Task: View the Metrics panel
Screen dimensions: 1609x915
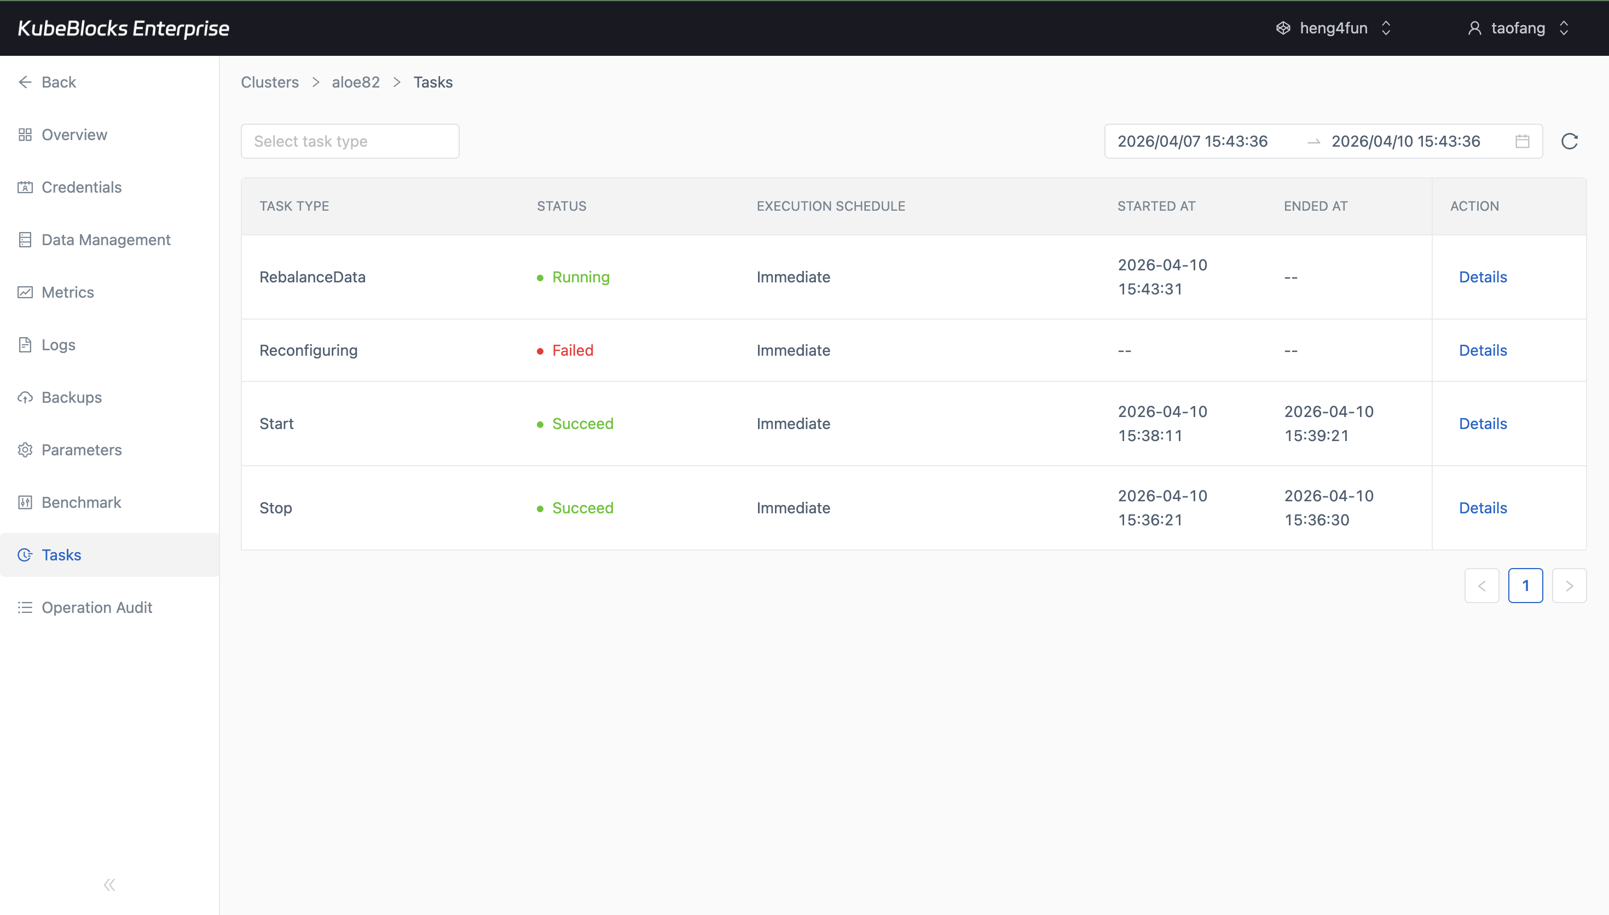Action: click(x=68, y=292)
